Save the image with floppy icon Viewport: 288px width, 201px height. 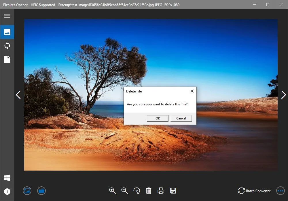tap(173, 191)
